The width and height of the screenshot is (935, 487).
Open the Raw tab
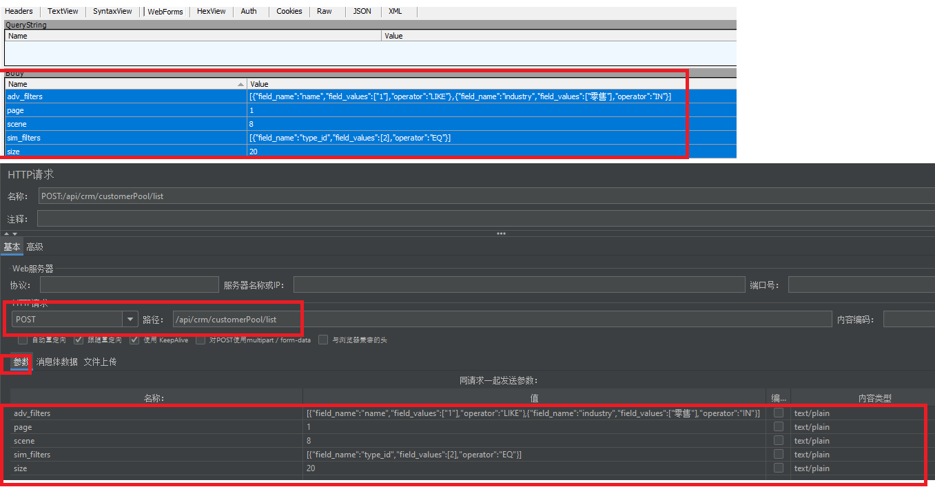325,11
